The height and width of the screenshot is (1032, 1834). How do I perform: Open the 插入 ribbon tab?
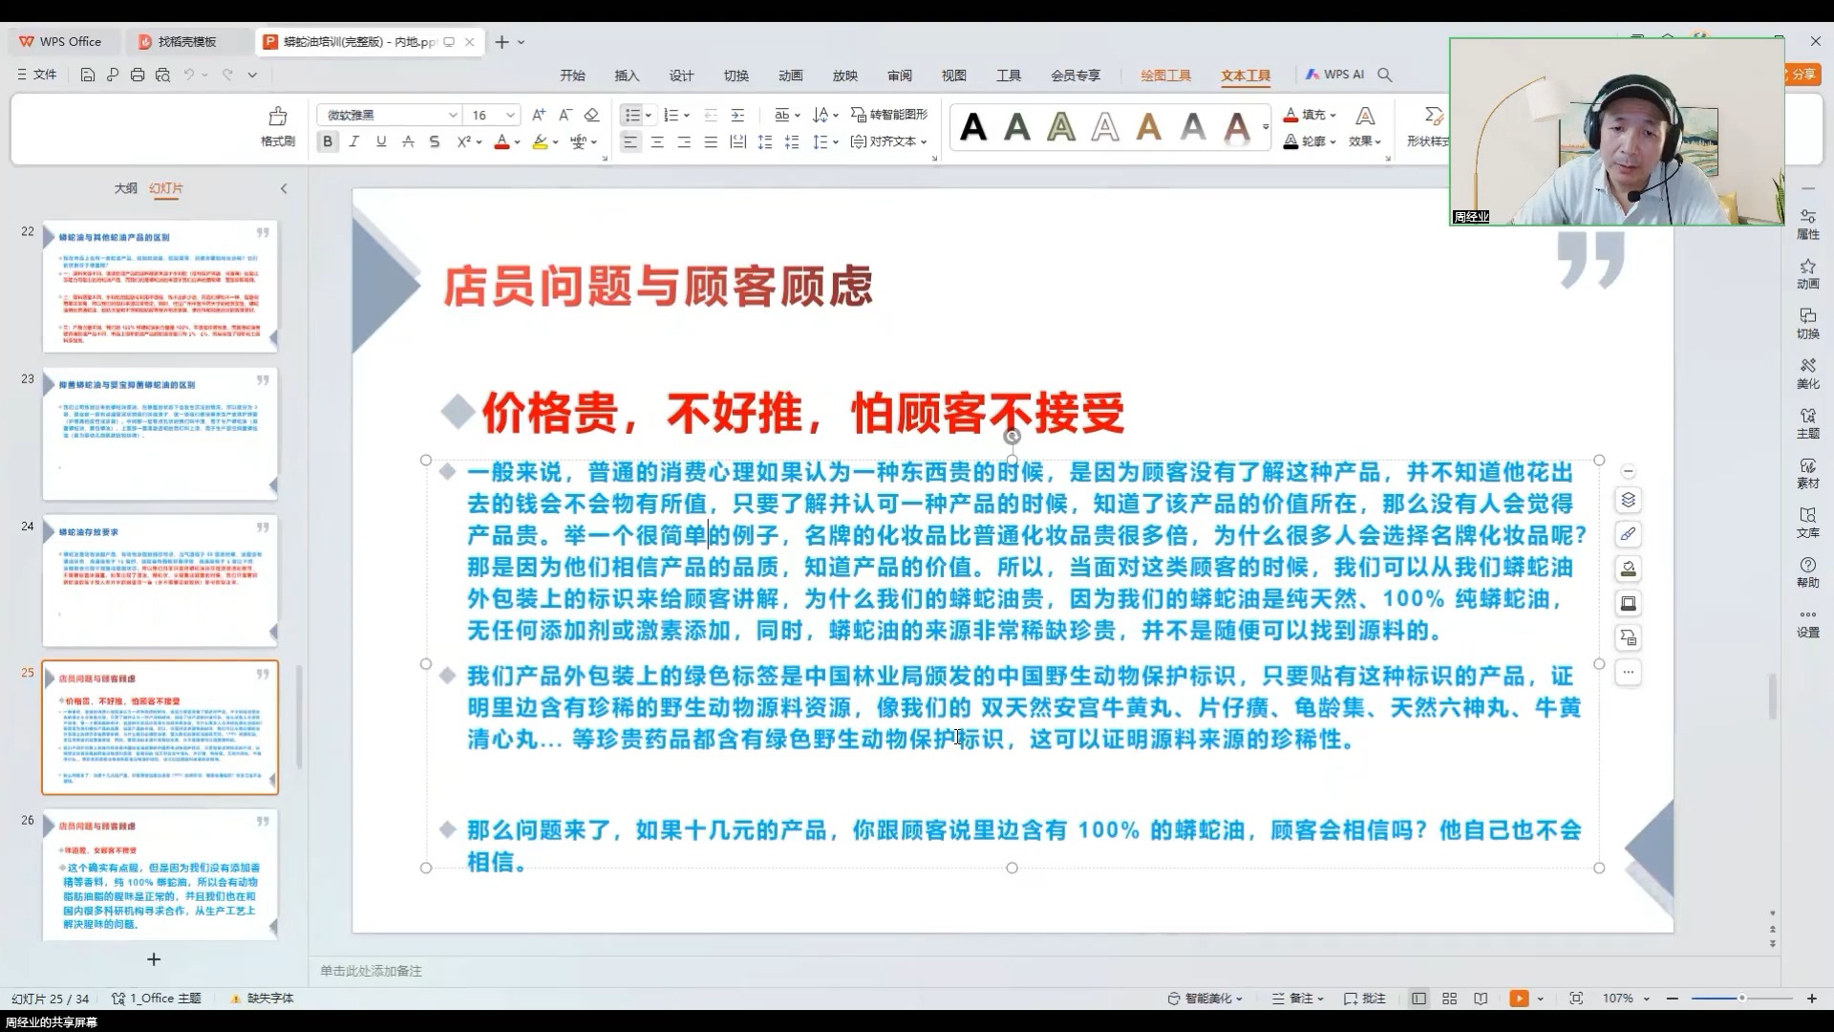point(627,75)
